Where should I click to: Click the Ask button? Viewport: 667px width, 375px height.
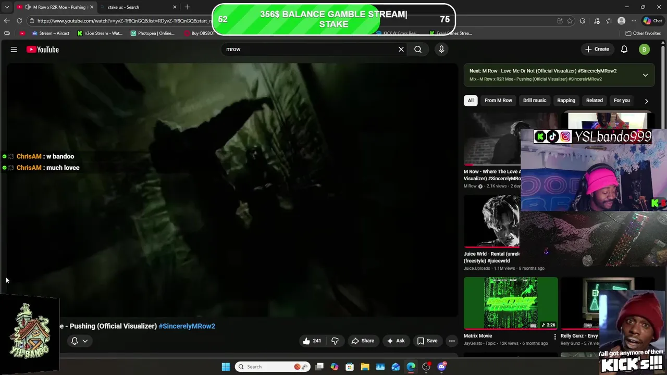click(396, 341)
